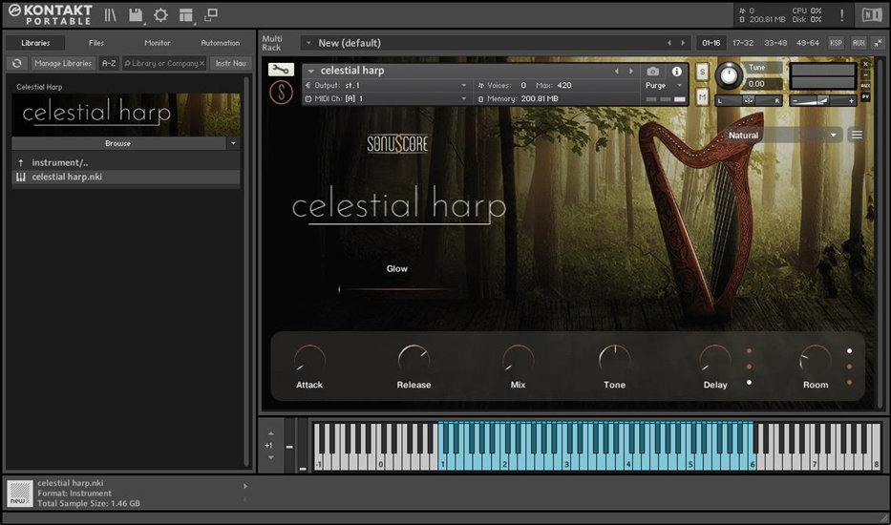Click the floppy disk save icon

click(x=136, y=15)
